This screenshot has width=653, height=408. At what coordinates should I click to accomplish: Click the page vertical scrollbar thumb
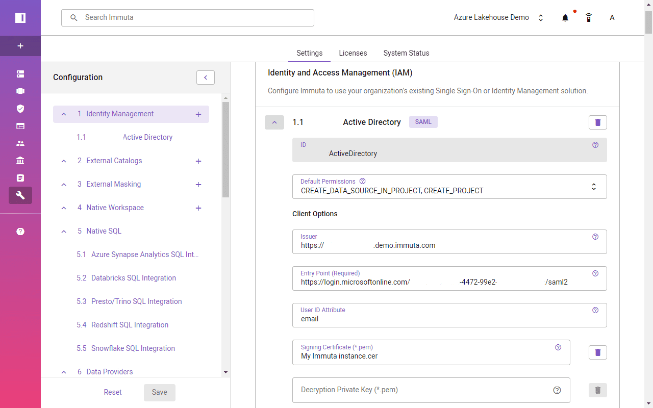(x=649, y=22)
